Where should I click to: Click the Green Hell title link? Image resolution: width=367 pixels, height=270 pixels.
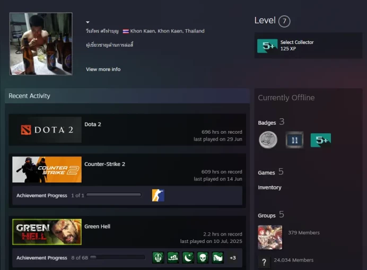(x=97, y=227)
